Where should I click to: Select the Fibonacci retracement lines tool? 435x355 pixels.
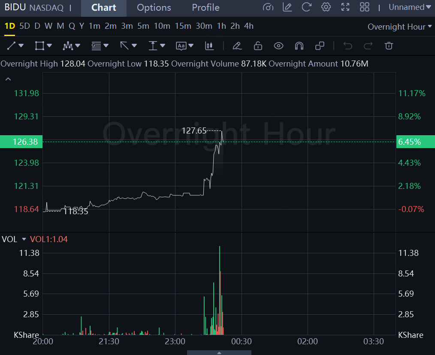pyautogui.click(x=96, y=46)
